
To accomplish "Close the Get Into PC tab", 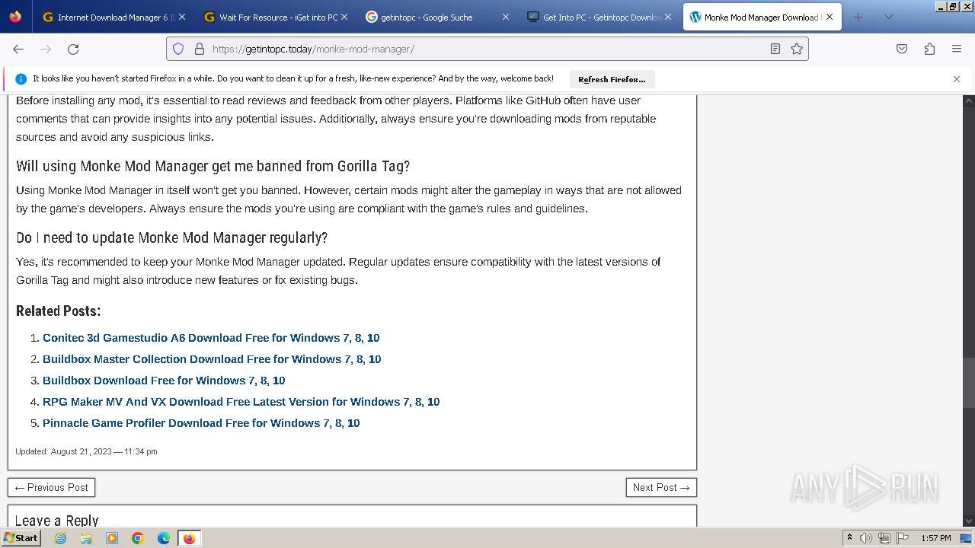I will coord(668,17).
